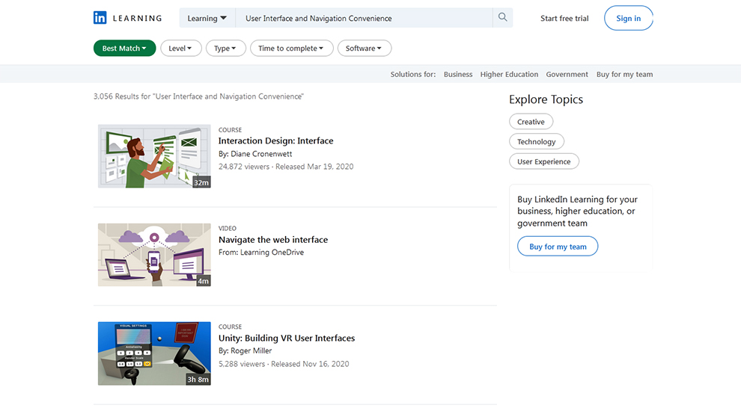Click the LinkedIn Learning logo
Screen dimensions: 741x408
127,18
